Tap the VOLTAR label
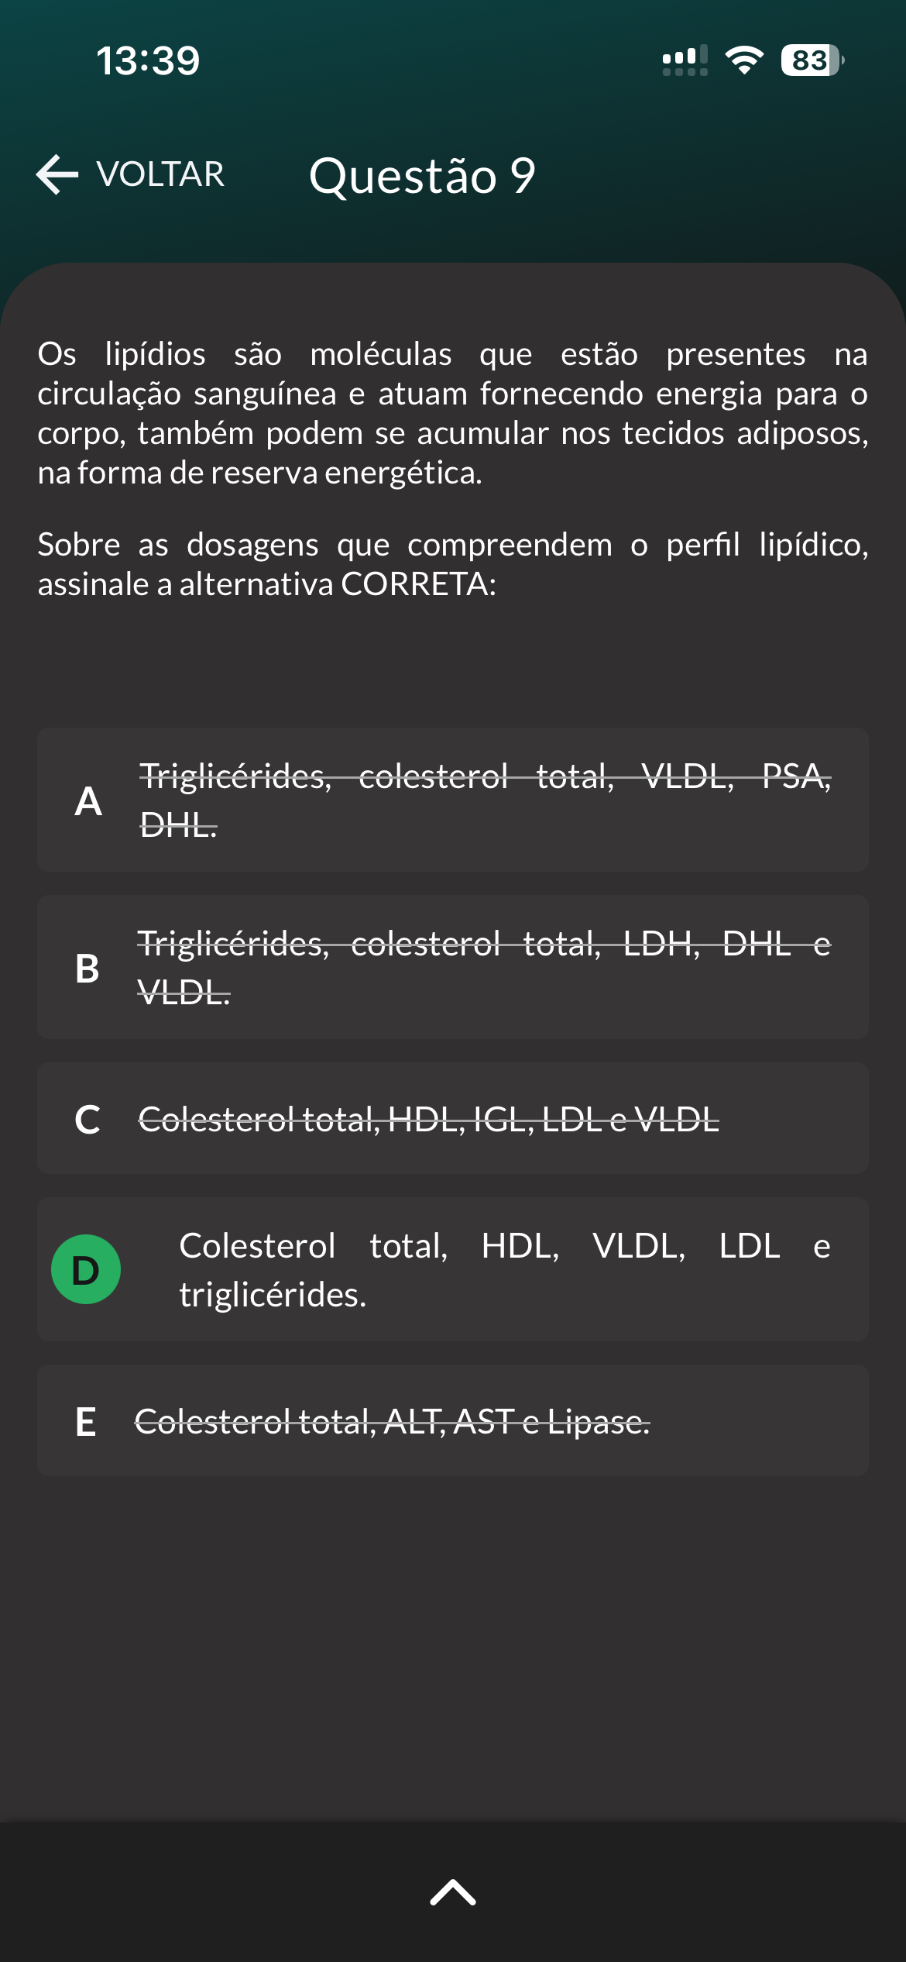Image resolution: width=906 pixels, height=1962 pixels. click(x=160, y=174)
